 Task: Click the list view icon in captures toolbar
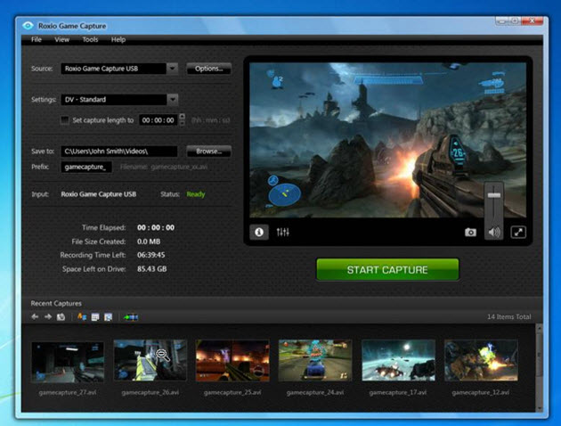point(94,316)
